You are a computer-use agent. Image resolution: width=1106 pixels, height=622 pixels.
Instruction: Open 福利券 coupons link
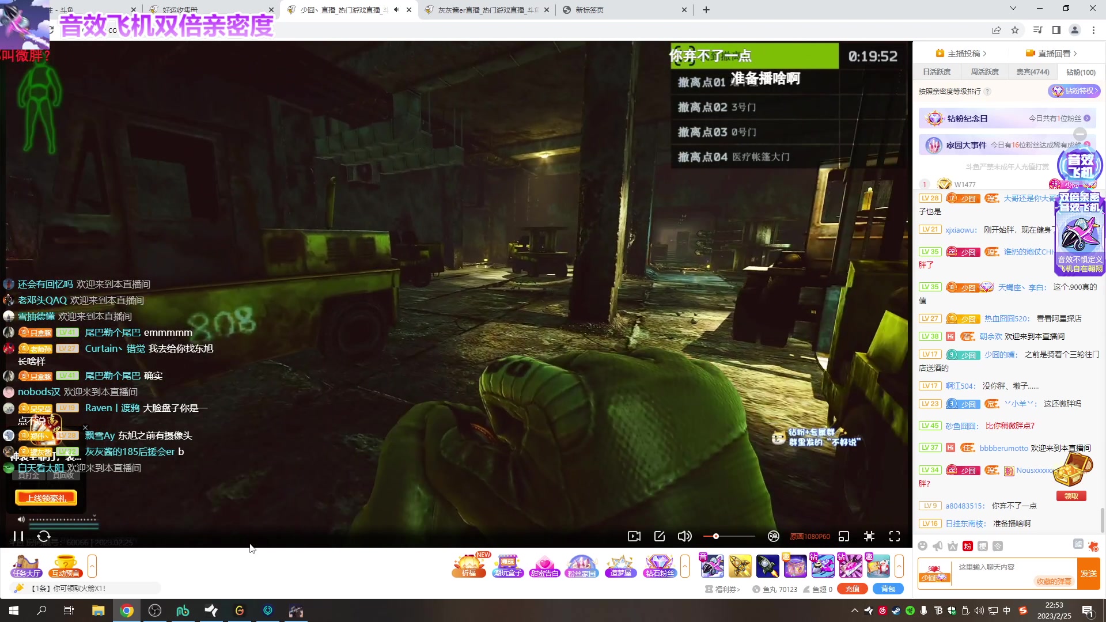click(x=723, y=589)
